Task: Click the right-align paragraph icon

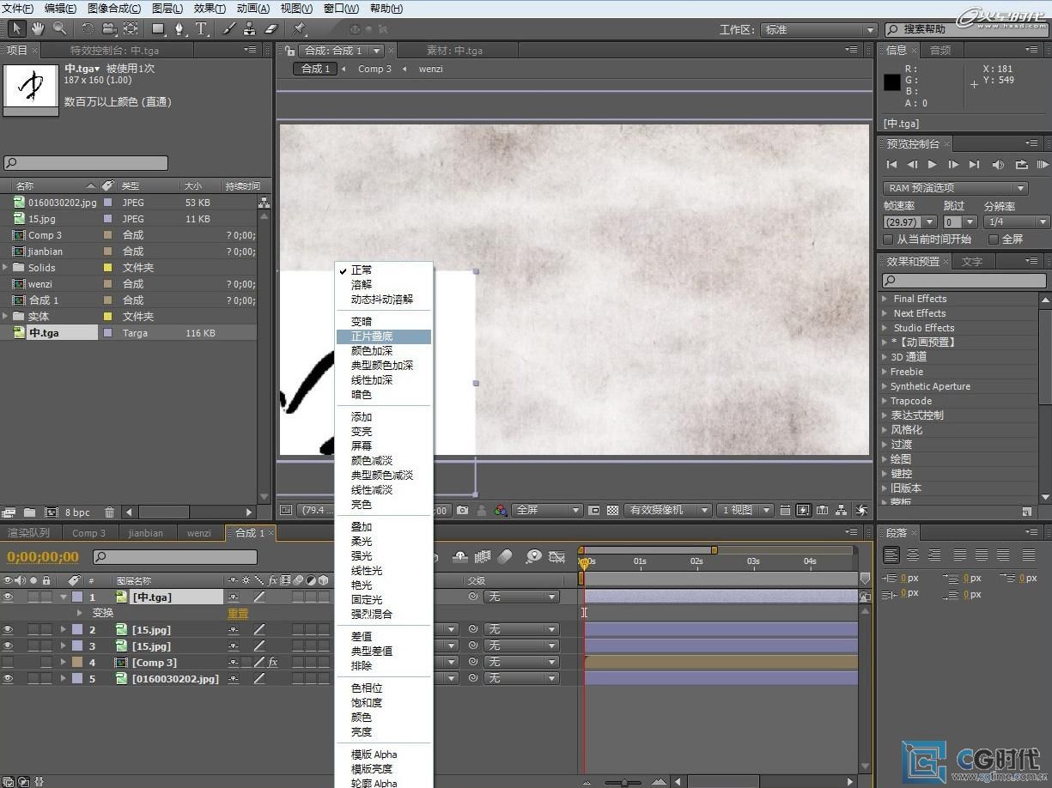Action: pyautogui.click(x=934, y=555)
